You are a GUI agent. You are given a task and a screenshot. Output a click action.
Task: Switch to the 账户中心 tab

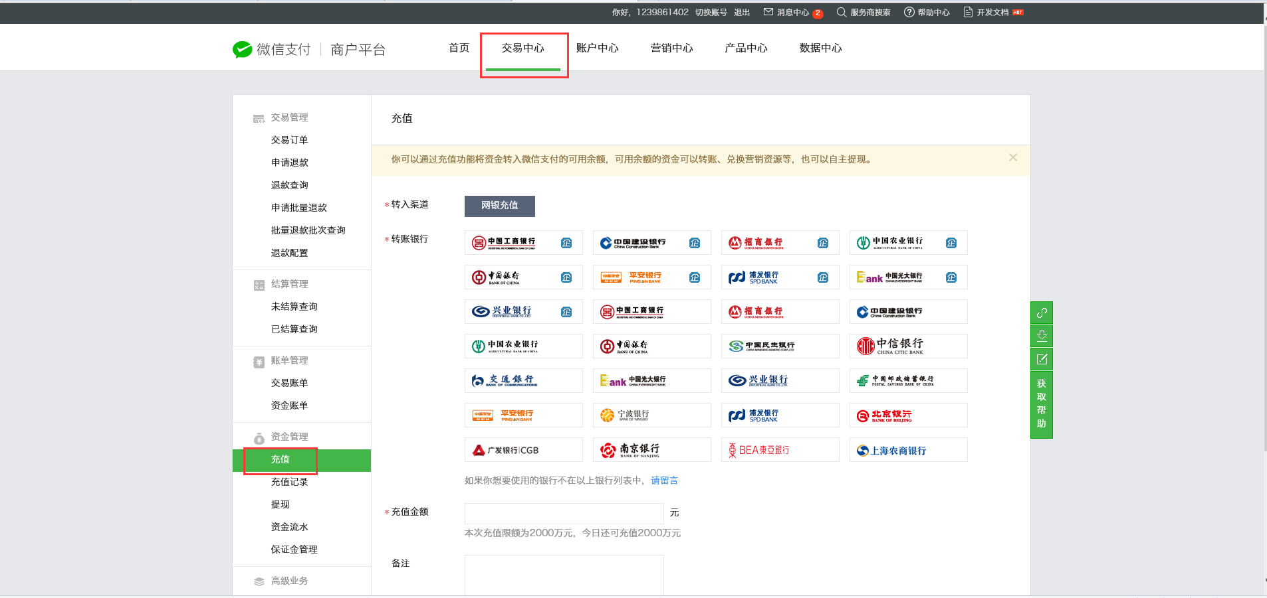(597, 48)
